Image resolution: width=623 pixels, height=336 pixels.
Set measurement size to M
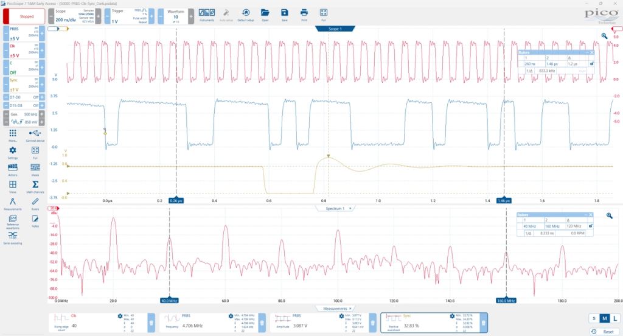click(x=604, y=318)
